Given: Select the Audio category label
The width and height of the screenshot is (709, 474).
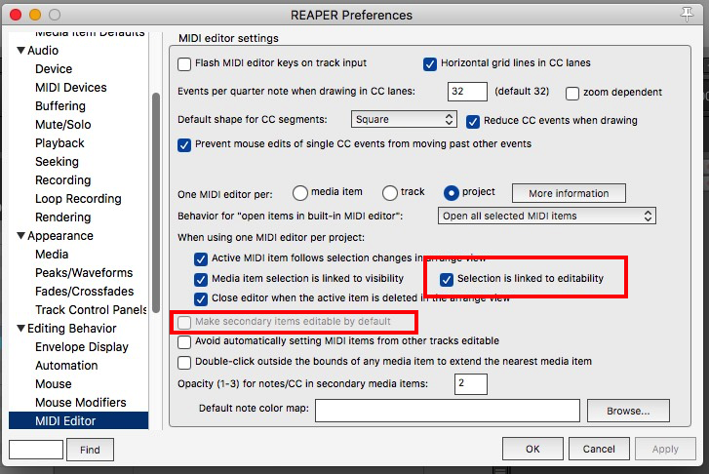Looking at the screenshot, I should (x=43, y=50).
